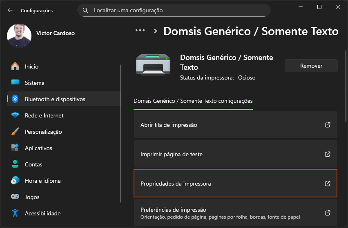348x228 pixels.
Task: Click the breadcrumb chevron arrow
Action: [x=155, y=31]
